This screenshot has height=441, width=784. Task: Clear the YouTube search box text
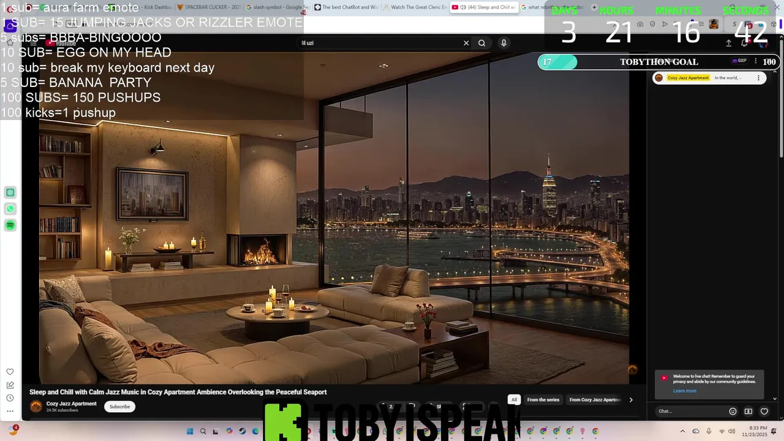[x=466, y=43]
